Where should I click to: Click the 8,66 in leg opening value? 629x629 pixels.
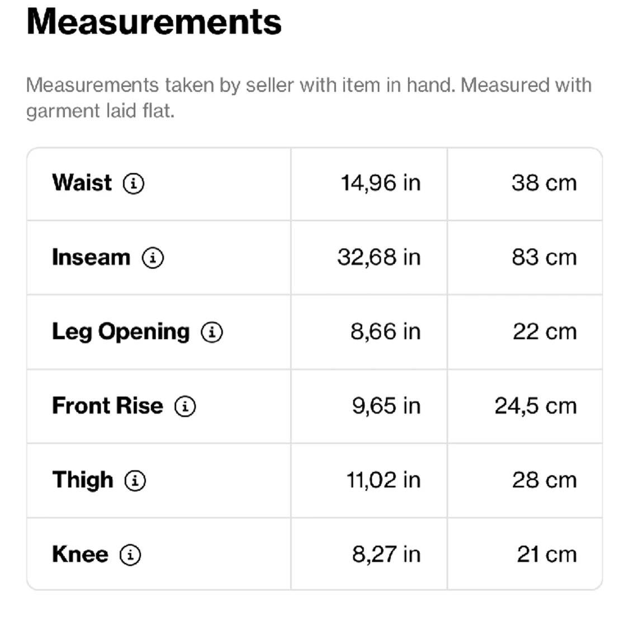pyautogui.click(x=385, y=332)
